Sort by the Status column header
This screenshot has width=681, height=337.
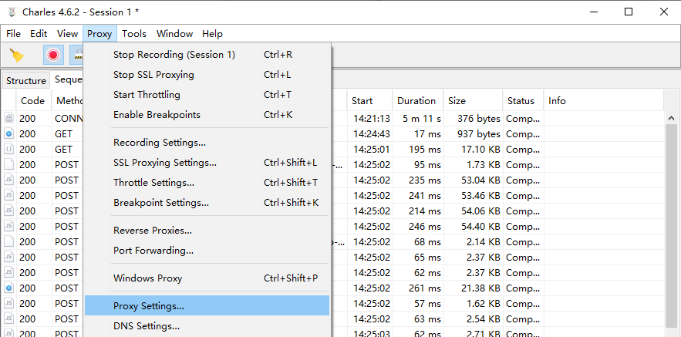point(523,101)
